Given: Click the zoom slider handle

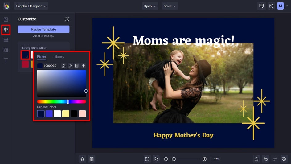Looking at the screenshot, I should pyautogui.click(x=174, y=159).
